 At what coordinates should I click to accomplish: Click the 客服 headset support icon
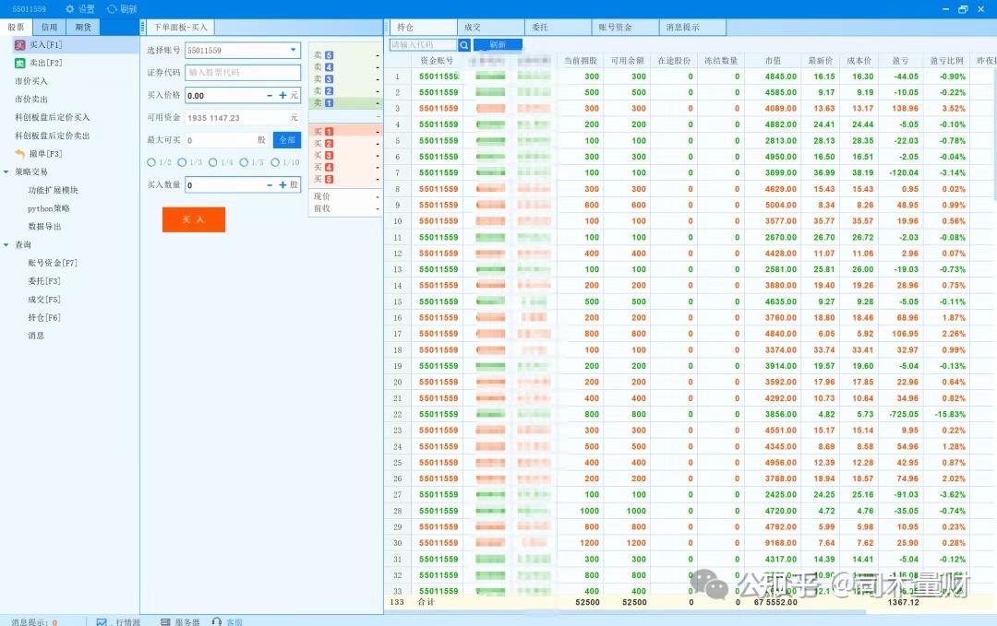(x=215, y=621)
